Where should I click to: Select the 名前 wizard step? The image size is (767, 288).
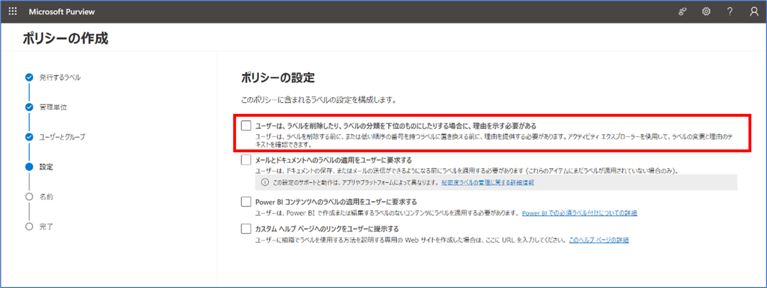click(46, 197)
